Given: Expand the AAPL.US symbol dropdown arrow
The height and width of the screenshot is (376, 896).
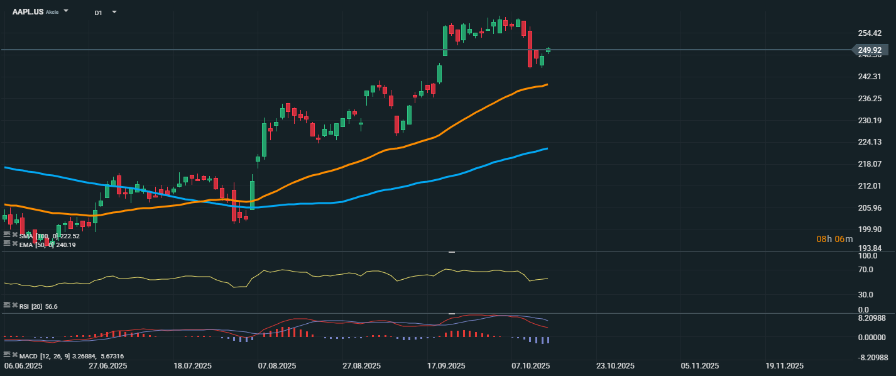Looking at the screenshot, I should tap(66, 11).
